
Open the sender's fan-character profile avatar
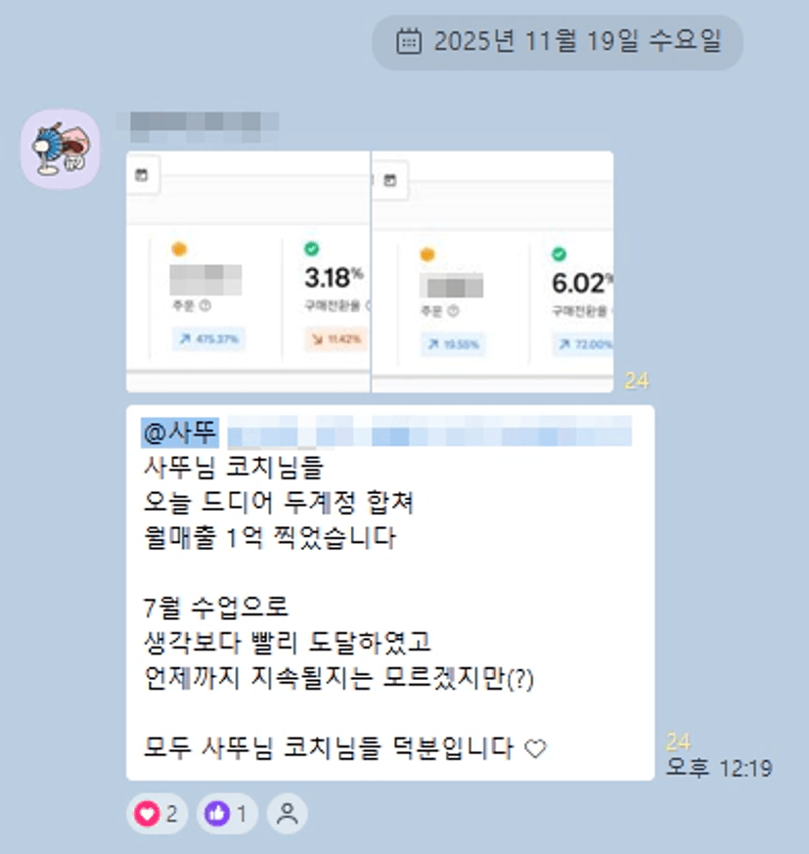tap(61, 149)
